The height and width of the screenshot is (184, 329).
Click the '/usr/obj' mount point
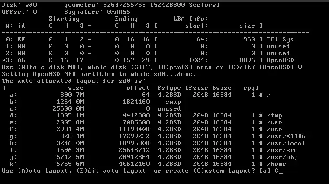[282, 157]
